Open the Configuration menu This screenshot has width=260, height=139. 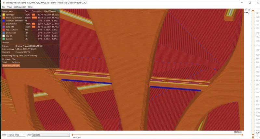coord(20,7)
